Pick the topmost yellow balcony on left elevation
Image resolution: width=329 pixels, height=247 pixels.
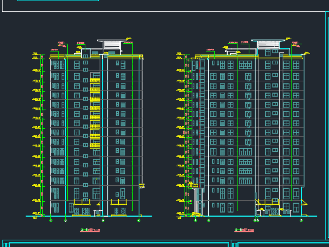coord(95,80)
